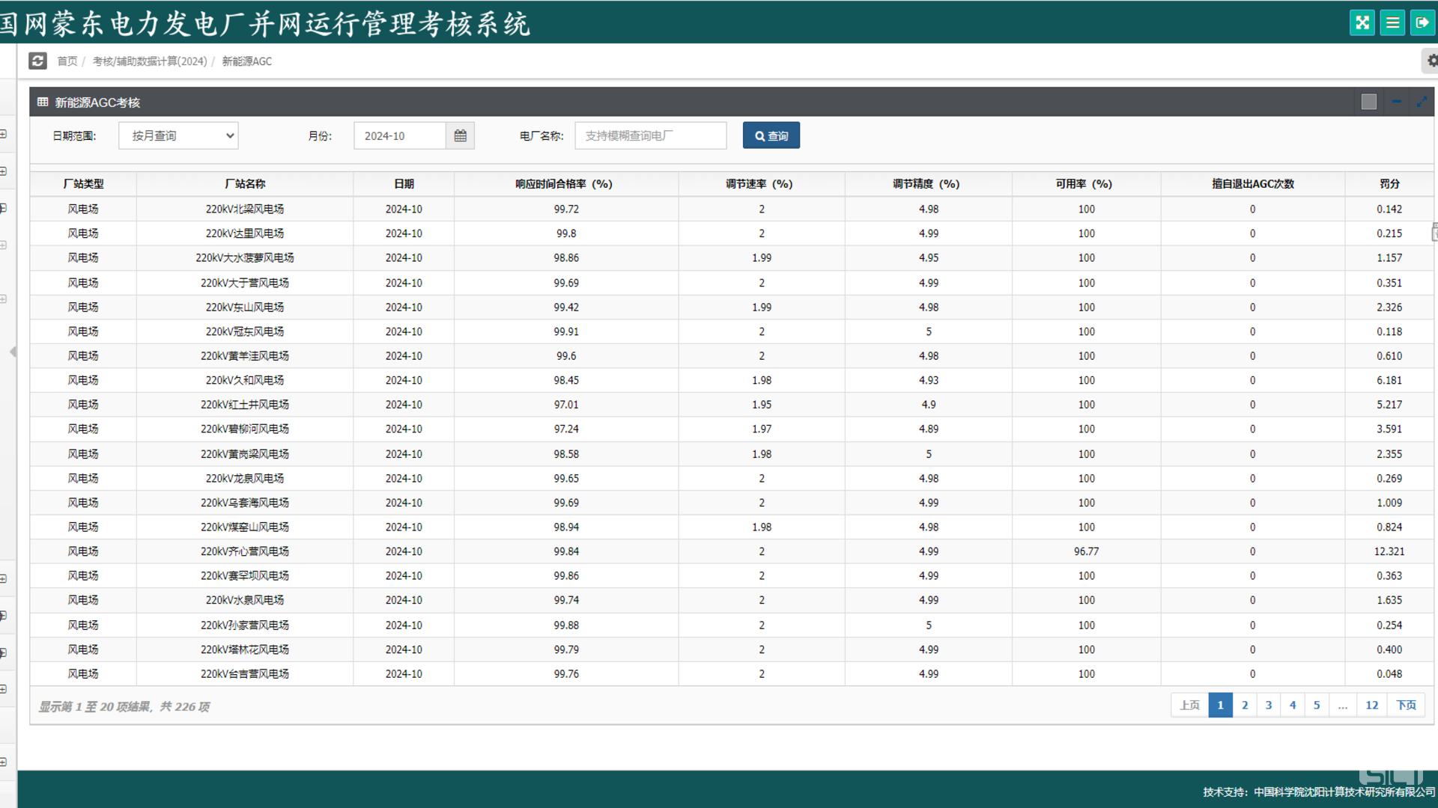Click the 查询 search button
The image size is (1438, 808).
click(x=771, y=135)
